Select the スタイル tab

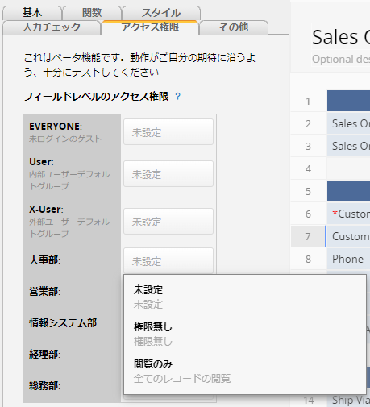pyautogui.click(x=161, y=13)
